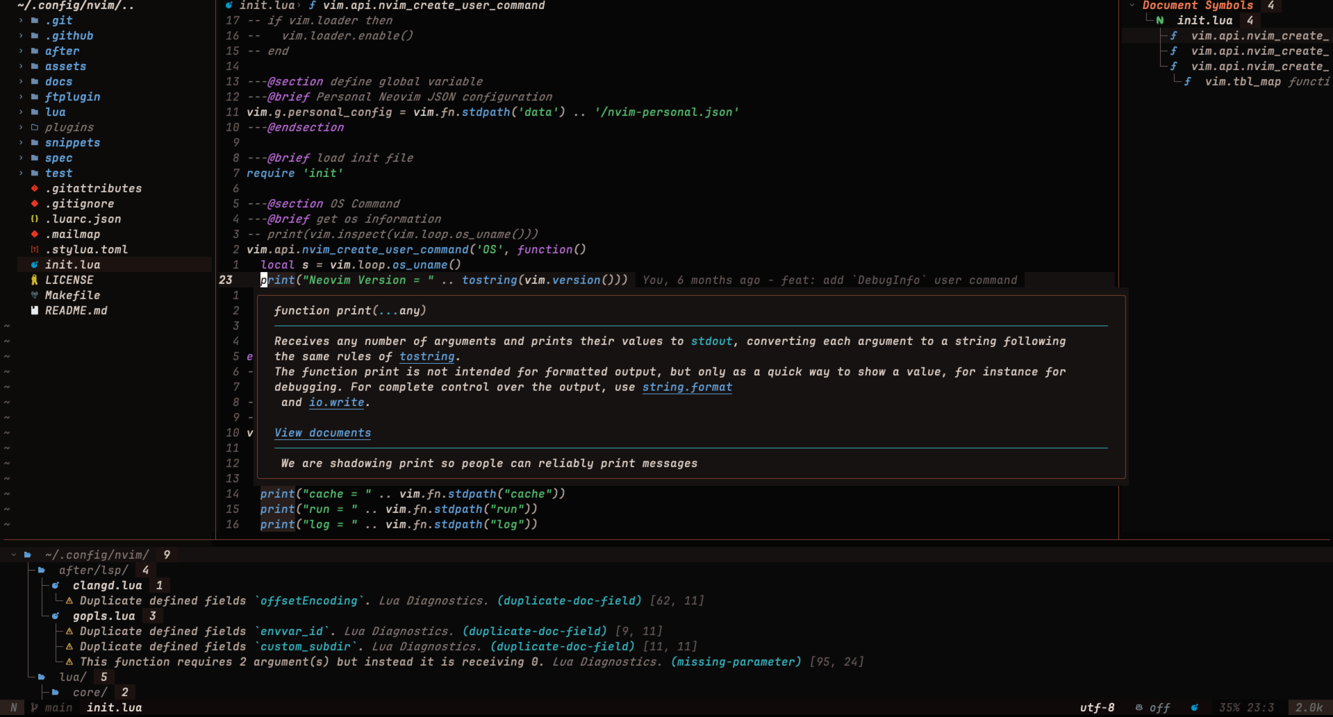Expand the .git folder chevron
1333x717 pixels.
tap(21, 21)
